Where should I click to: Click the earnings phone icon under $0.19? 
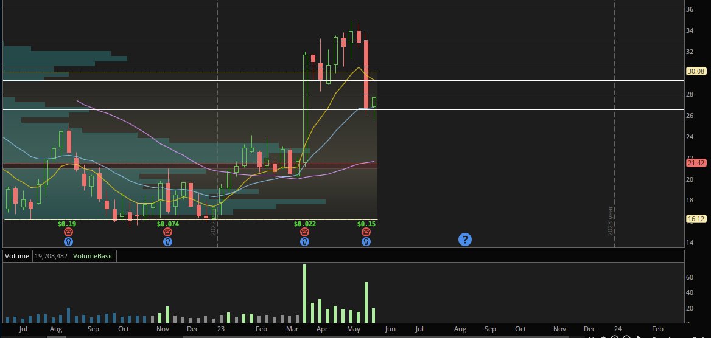pyautogui.click(x=68, y=232)
